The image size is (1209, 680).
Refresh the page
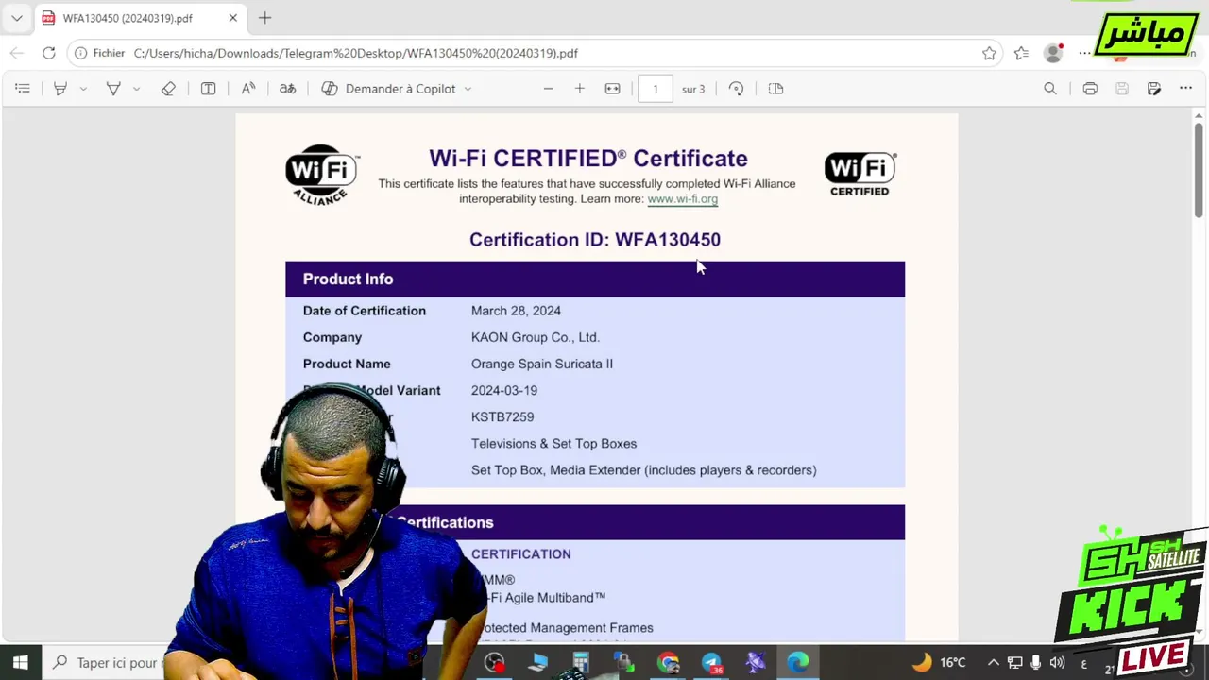tap(49, 53)
